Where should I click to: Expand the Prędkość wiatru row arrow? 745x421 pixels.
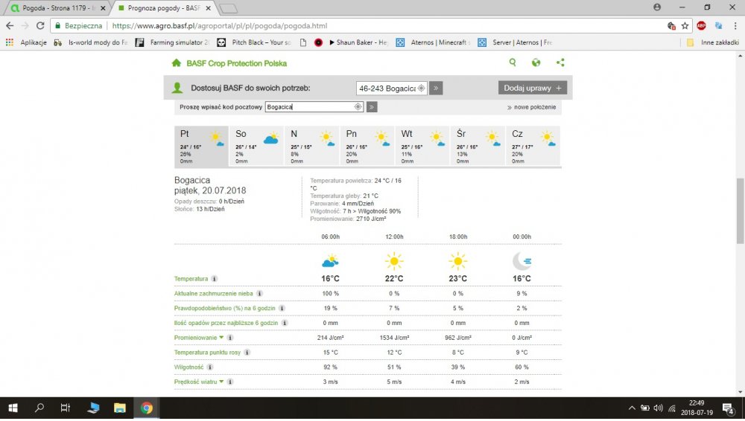tap(221, 382)
